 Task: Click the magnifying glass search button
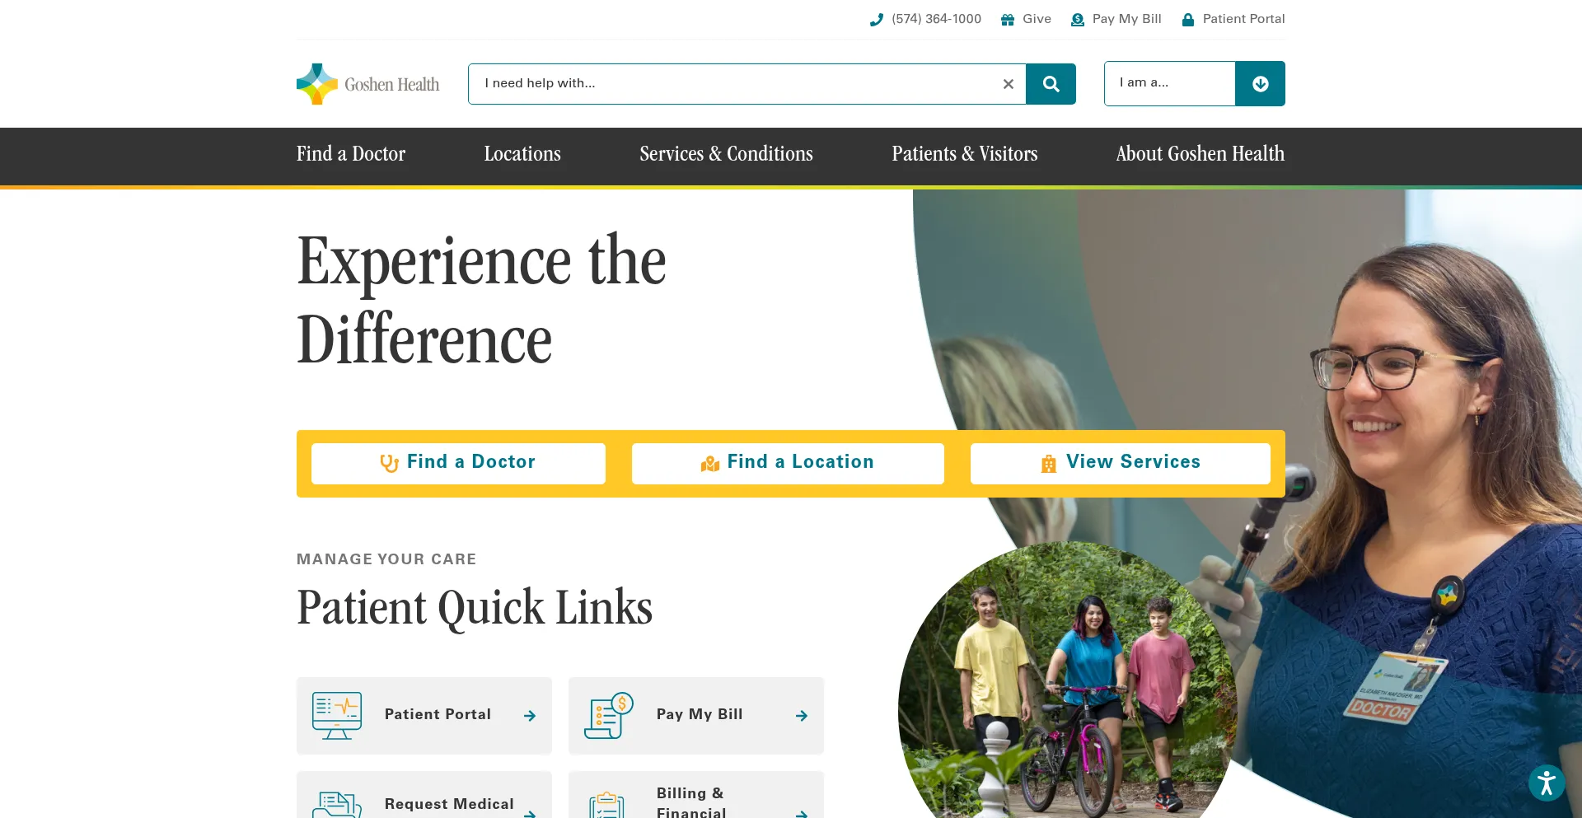1051,84
